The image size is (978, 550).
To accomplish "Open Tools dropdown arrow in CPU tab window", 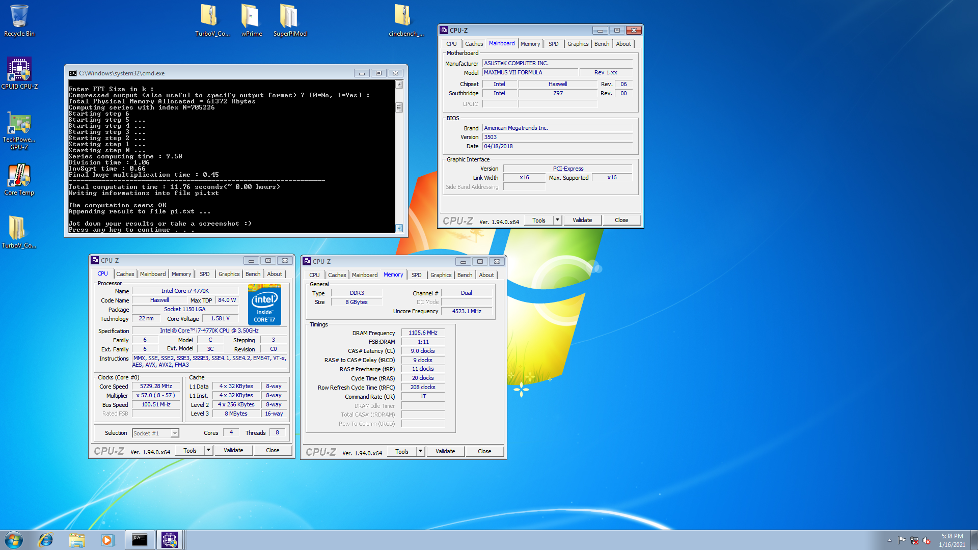I will tap(208, 450).
